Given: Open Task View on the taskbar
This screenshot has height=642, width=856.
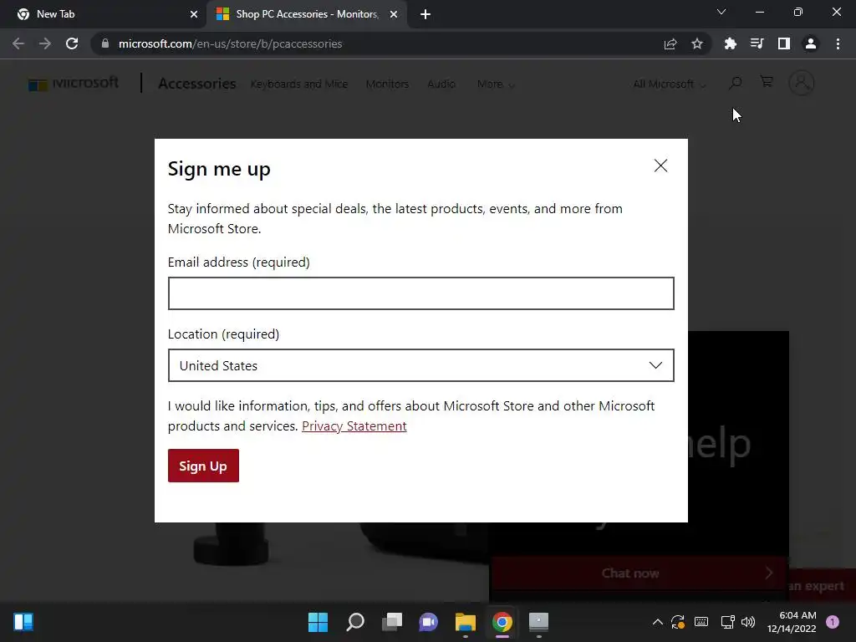Looking at the screenshot, I should pos(392,622).
